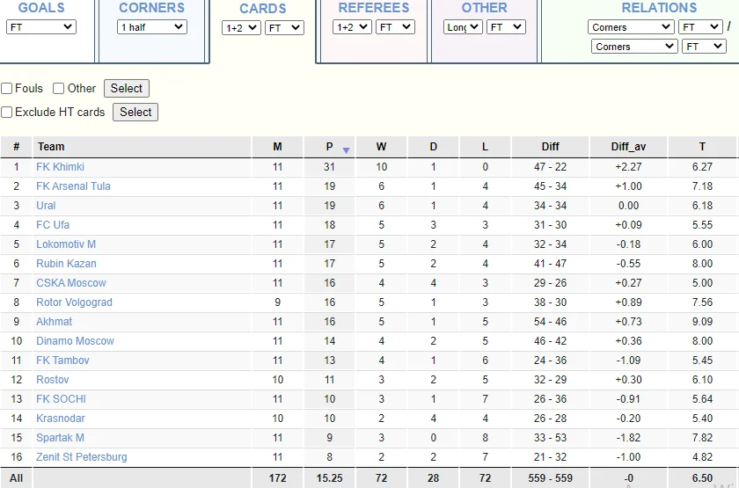
Task: Open Akhmat team link
Action: [x=55, y=321]
